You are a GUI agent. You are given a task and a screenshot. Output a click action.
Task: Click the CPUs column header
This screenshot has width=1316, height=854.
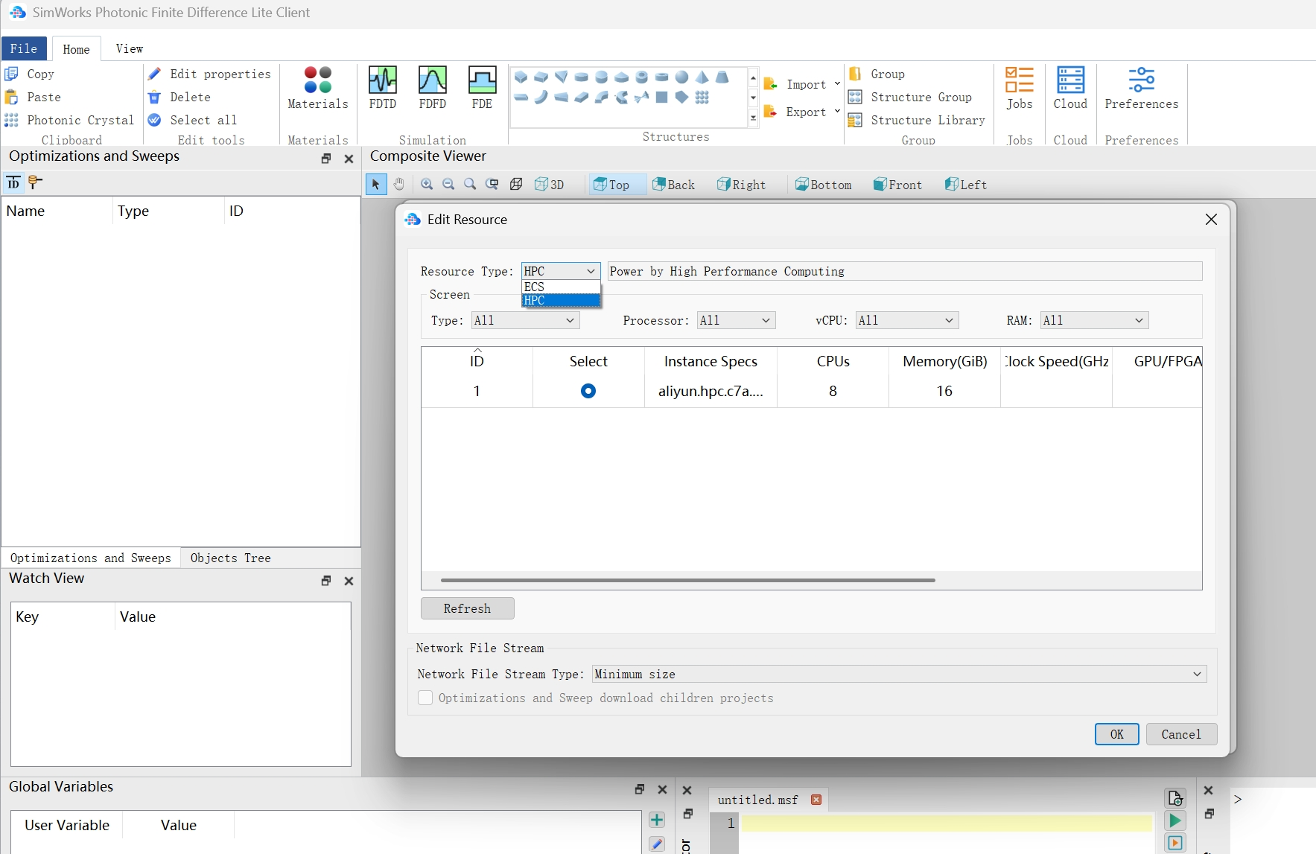tap(833, 361)
